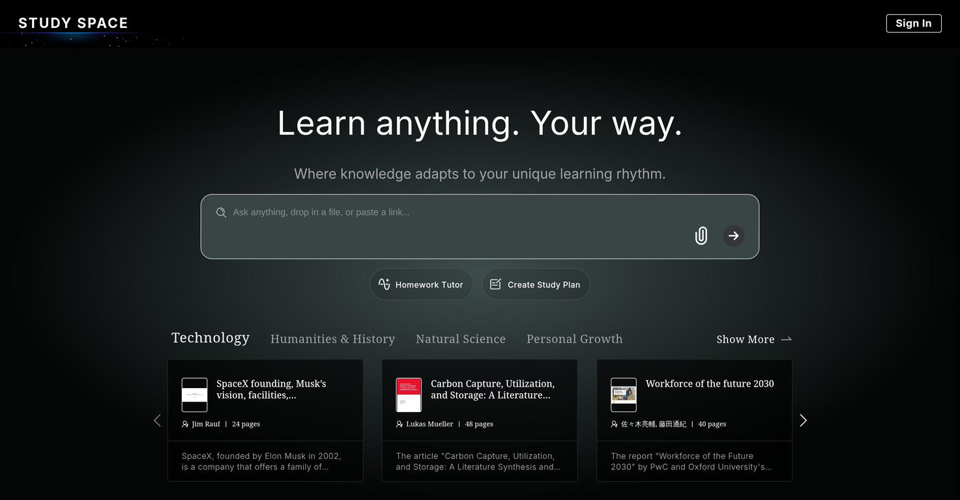
Task: Open the Carbon Capture red cover thumbnail
Action: 409,395
